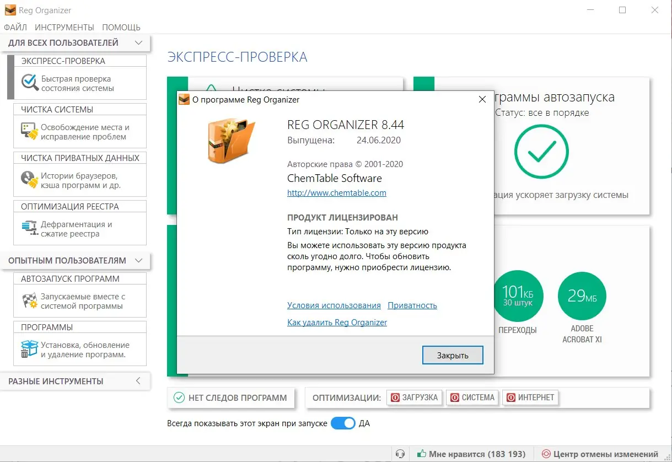Screen dimensions: 672x462
Task: Click Установка, обновление и удаление программ text
Action: click(x=85, y=350)
